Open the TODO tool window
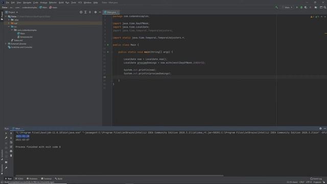The height and width of the screenshot is (184, 327). [x=19, y=179]
